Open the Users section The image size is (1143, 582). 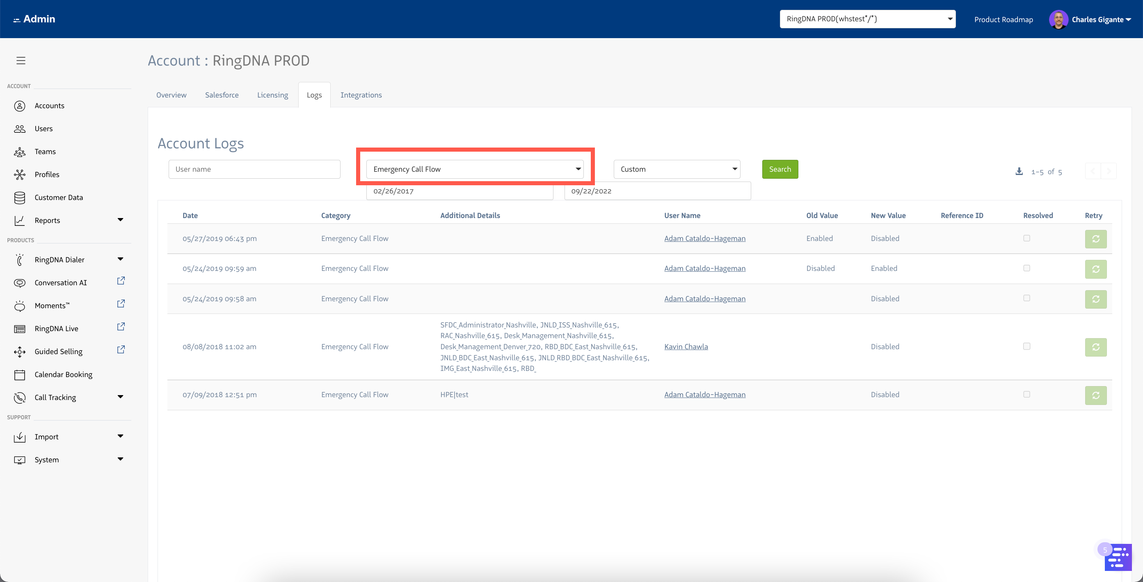click(44, 129)
